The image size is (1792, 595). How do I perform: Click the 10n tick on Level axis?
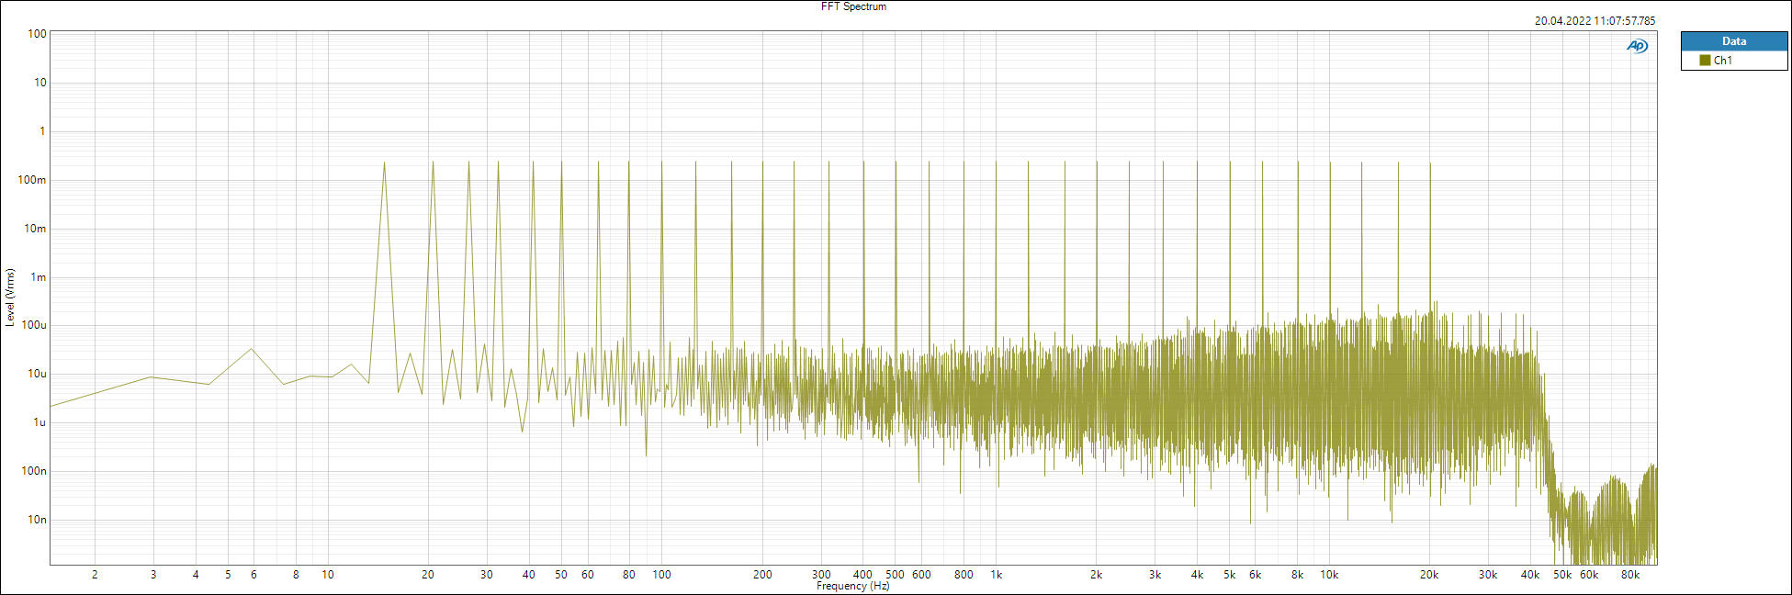(37, 520)
